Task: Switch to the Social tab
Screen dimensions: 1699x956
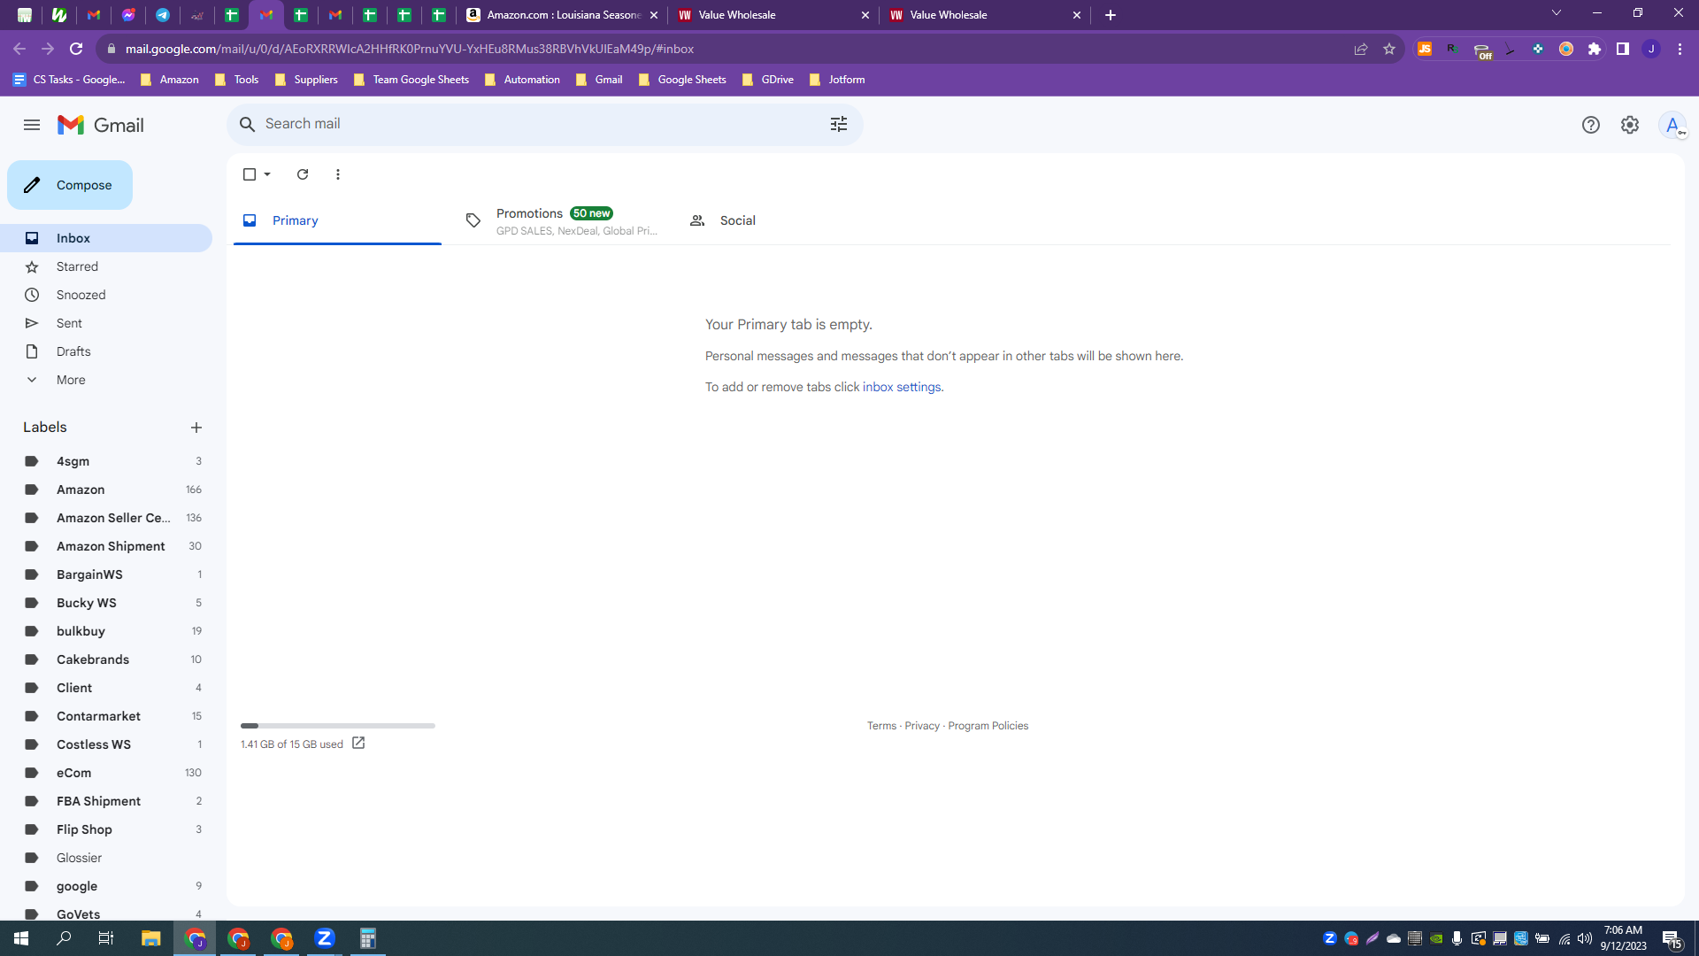Action: point(723,220)
